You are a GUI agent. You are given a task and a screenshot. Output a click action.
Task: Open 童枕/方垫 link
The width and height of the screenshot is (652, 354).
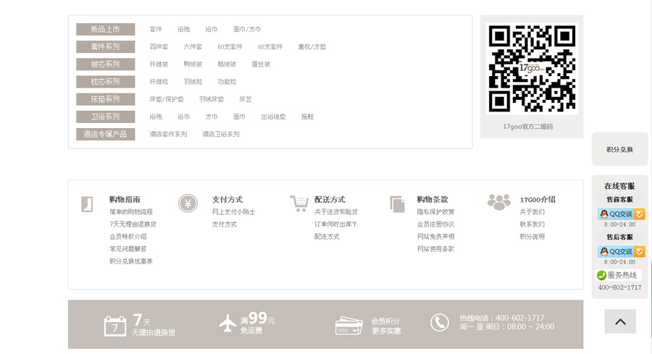click(312, 46)
